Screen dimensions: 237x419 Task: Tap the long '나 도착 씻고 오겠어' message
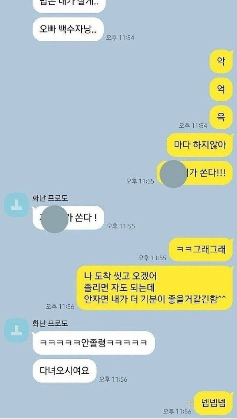pyautogui.click(x=155, y=287)
